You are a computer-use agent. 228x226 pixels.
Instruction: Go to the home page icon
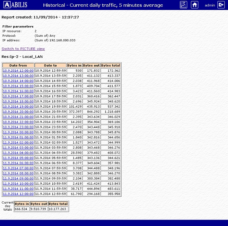pos(195,5)
